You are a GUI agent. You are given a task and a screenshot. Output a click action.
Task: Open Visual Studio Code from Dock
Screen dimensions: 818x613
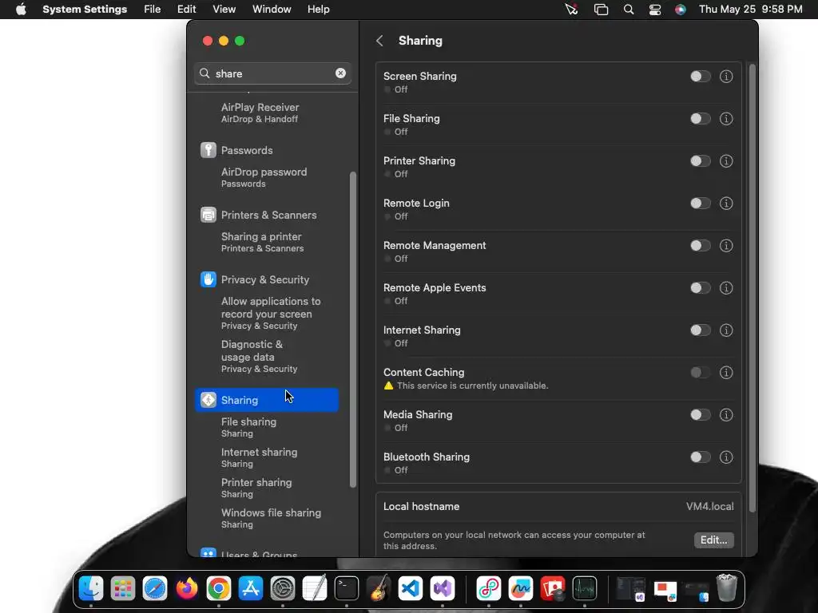[411, 588]
